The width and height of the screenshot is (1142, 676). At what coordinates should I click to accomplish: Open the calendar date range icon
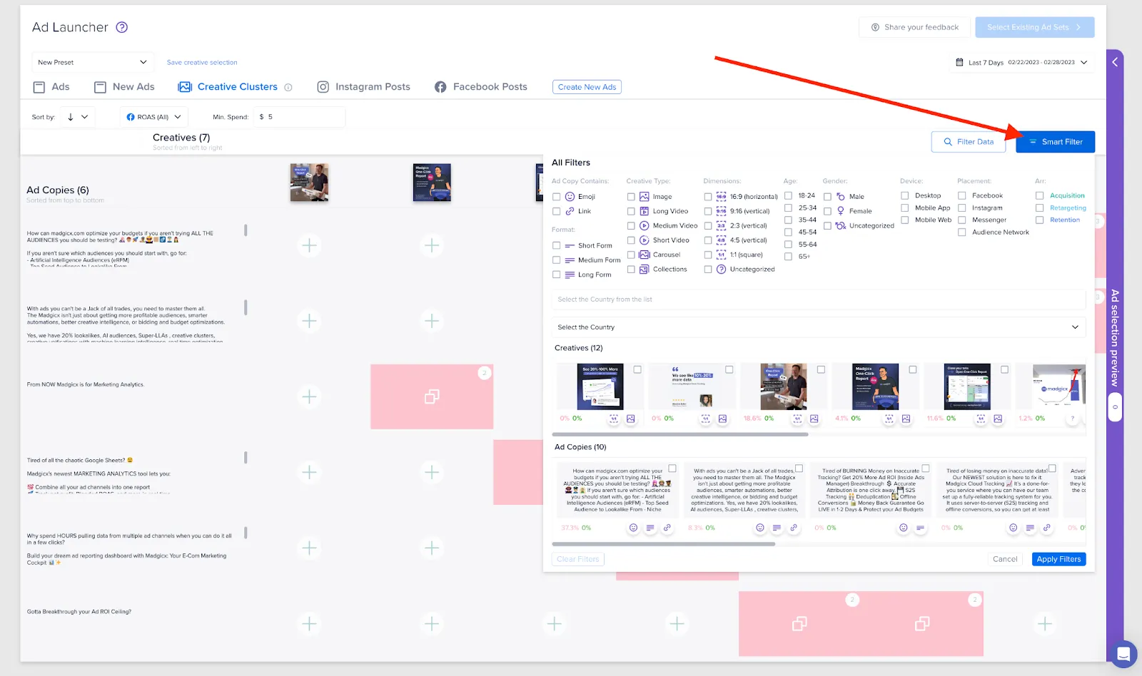pos(959,62)
